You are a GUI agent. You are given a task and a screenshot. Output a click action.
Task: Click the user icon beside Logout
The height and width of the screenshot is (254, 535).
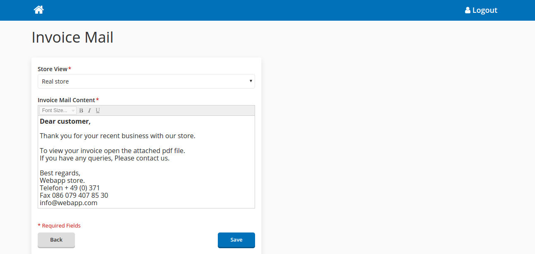(x=468, y=10)
